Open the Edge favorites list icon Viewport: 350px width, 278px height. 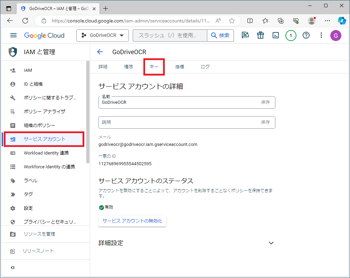[265, 21]
